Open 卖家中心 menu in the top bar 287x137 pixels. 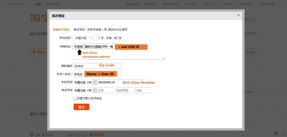[228, 4]
